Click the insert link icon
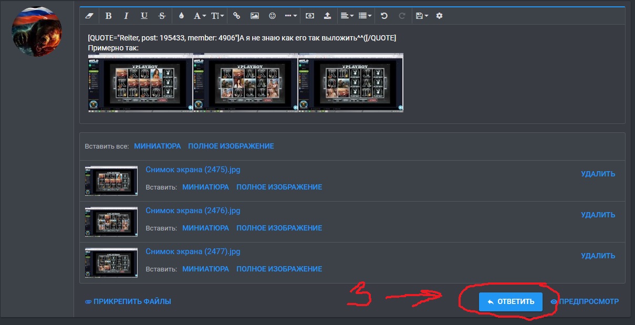 [236, 16]
